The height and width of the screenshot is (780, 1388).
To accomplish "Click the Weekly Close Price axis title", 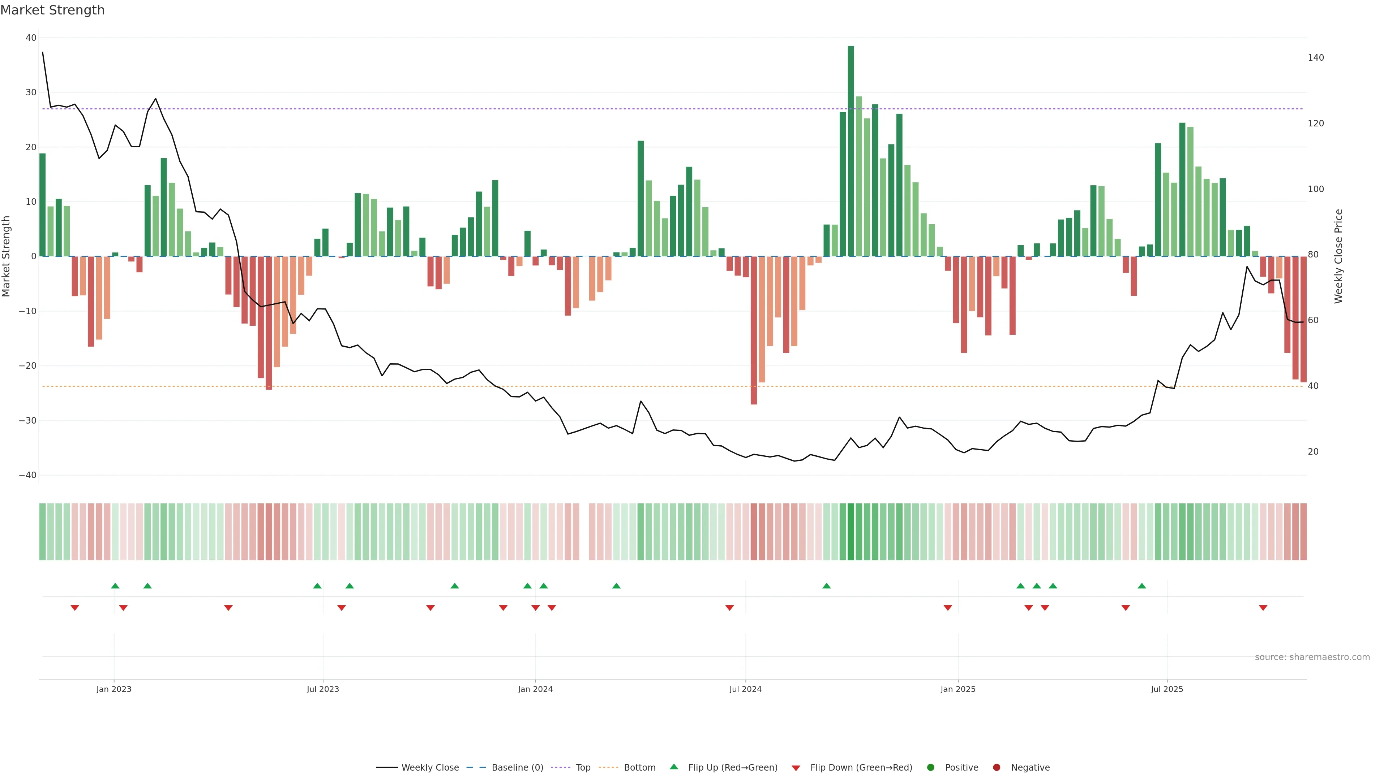I will (x=1338, y=256).
